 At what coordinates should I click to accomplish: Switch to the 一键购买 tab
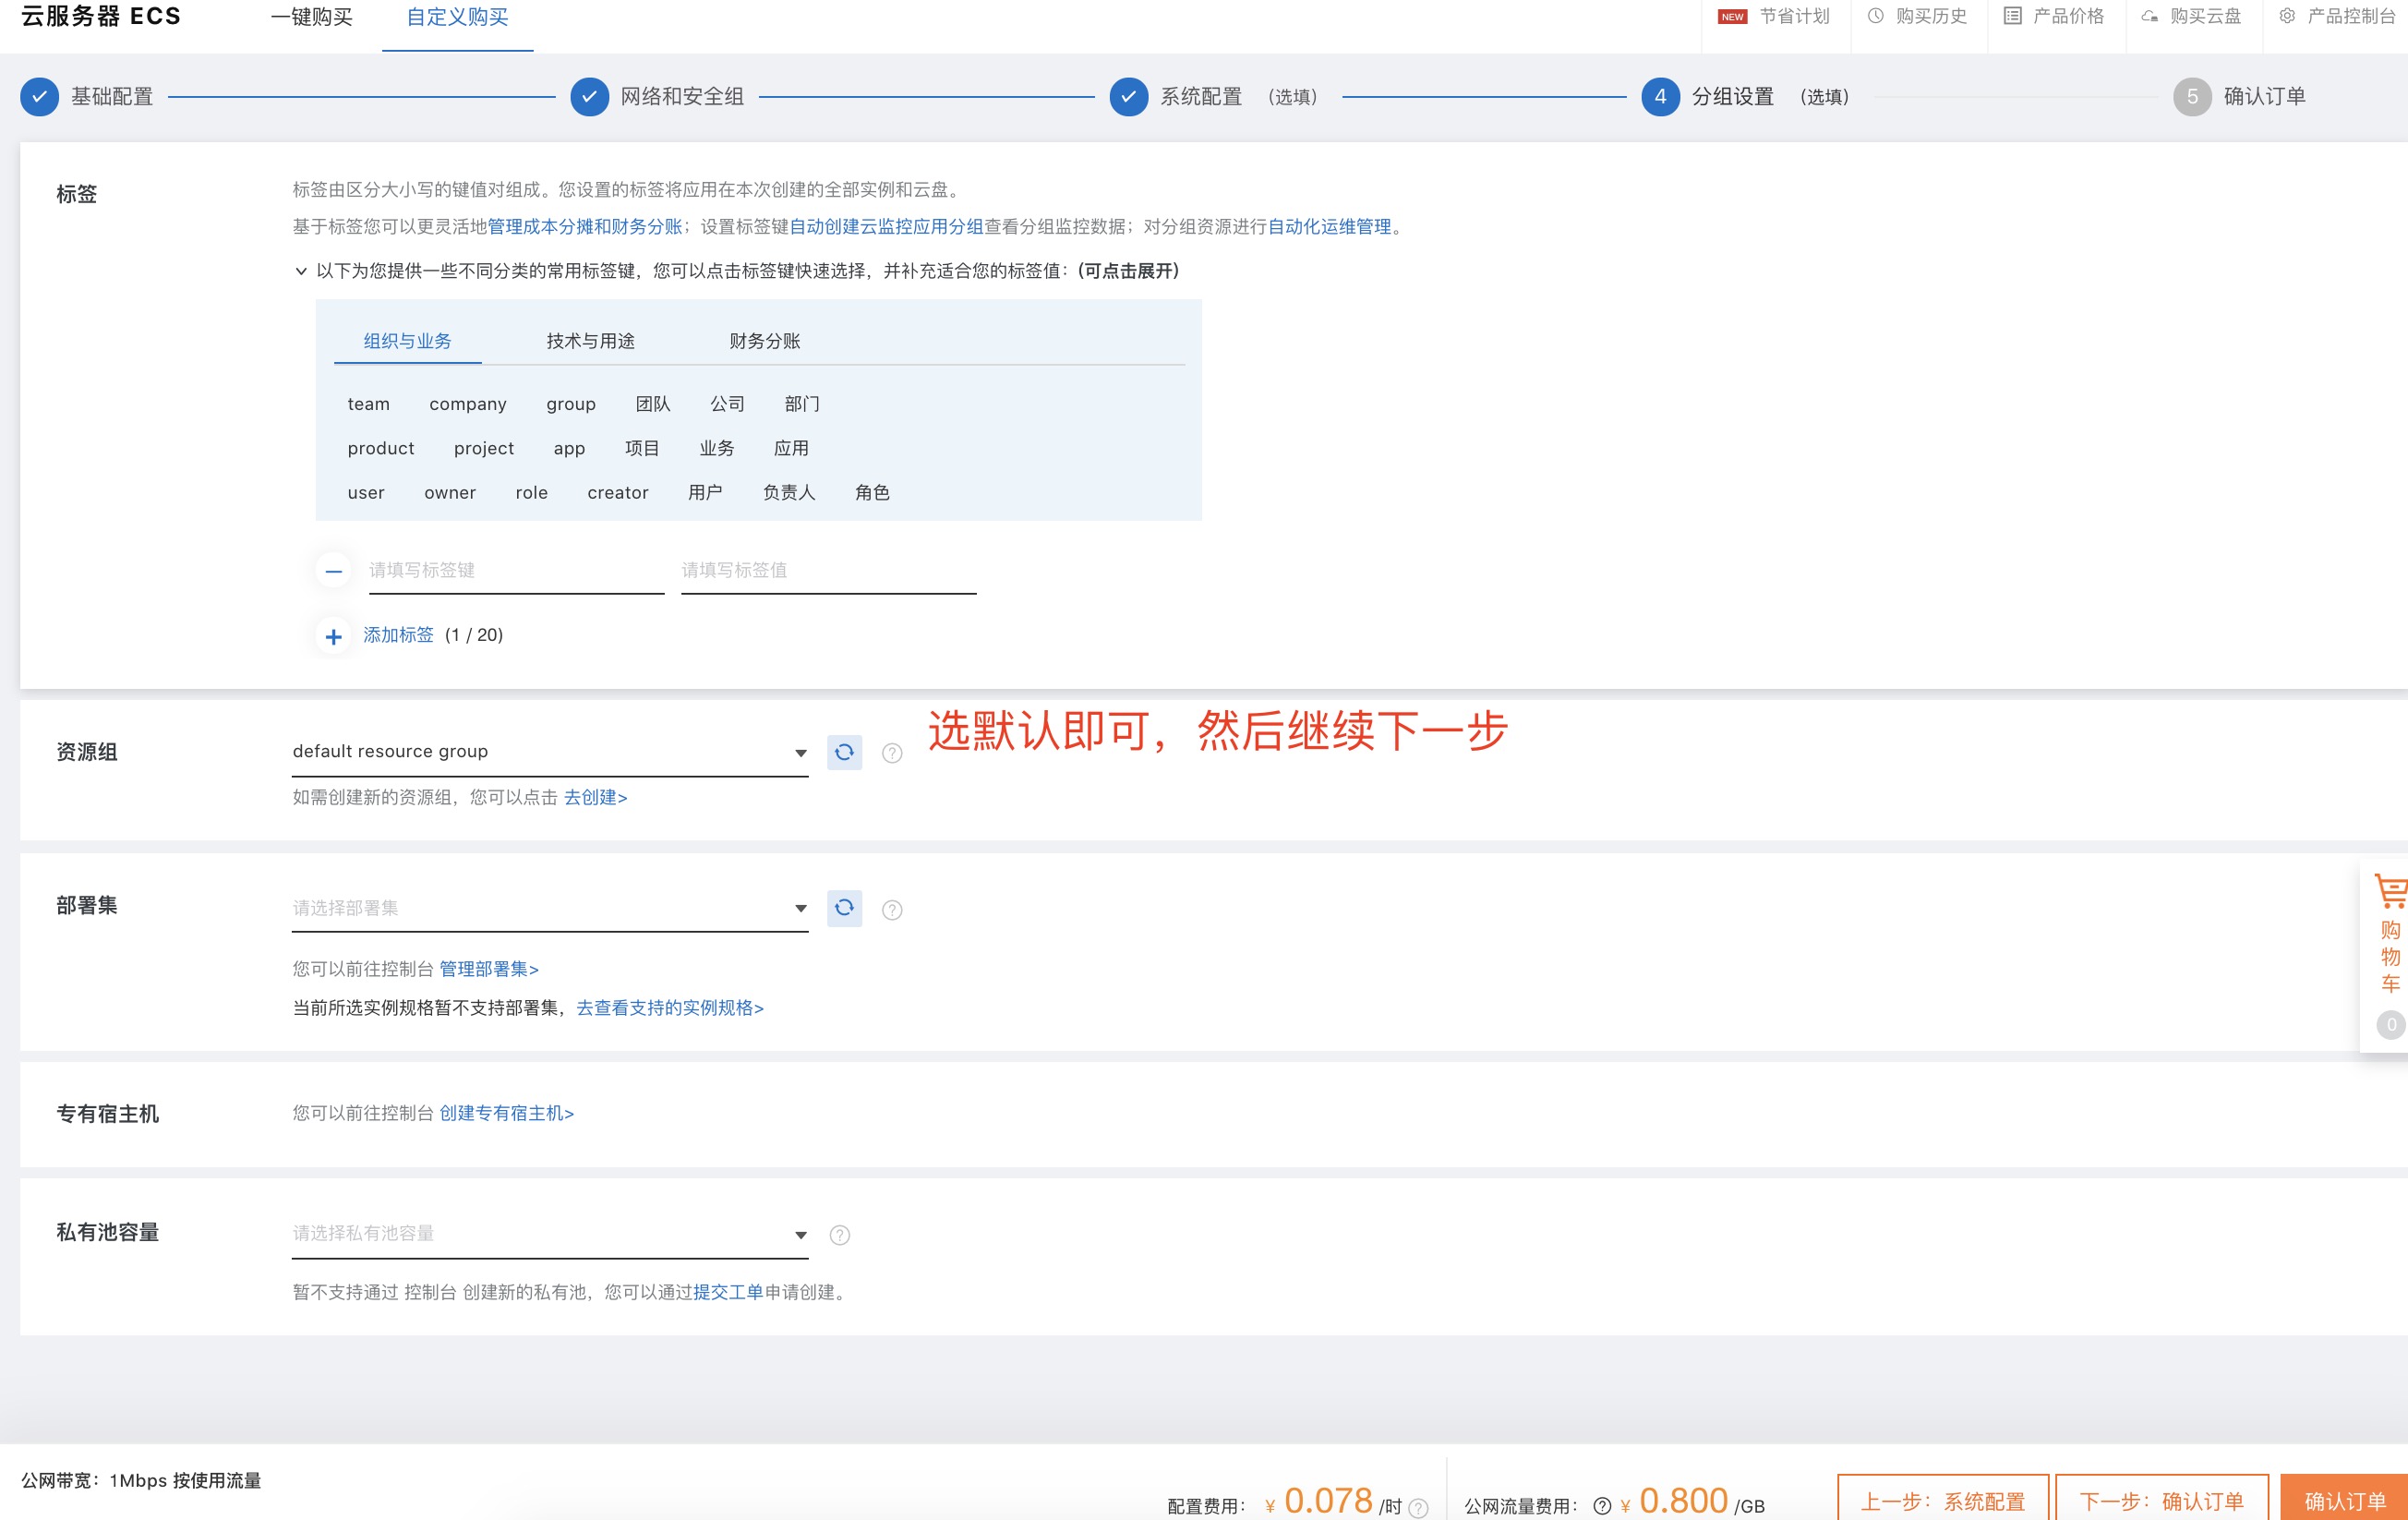[312, 17]
